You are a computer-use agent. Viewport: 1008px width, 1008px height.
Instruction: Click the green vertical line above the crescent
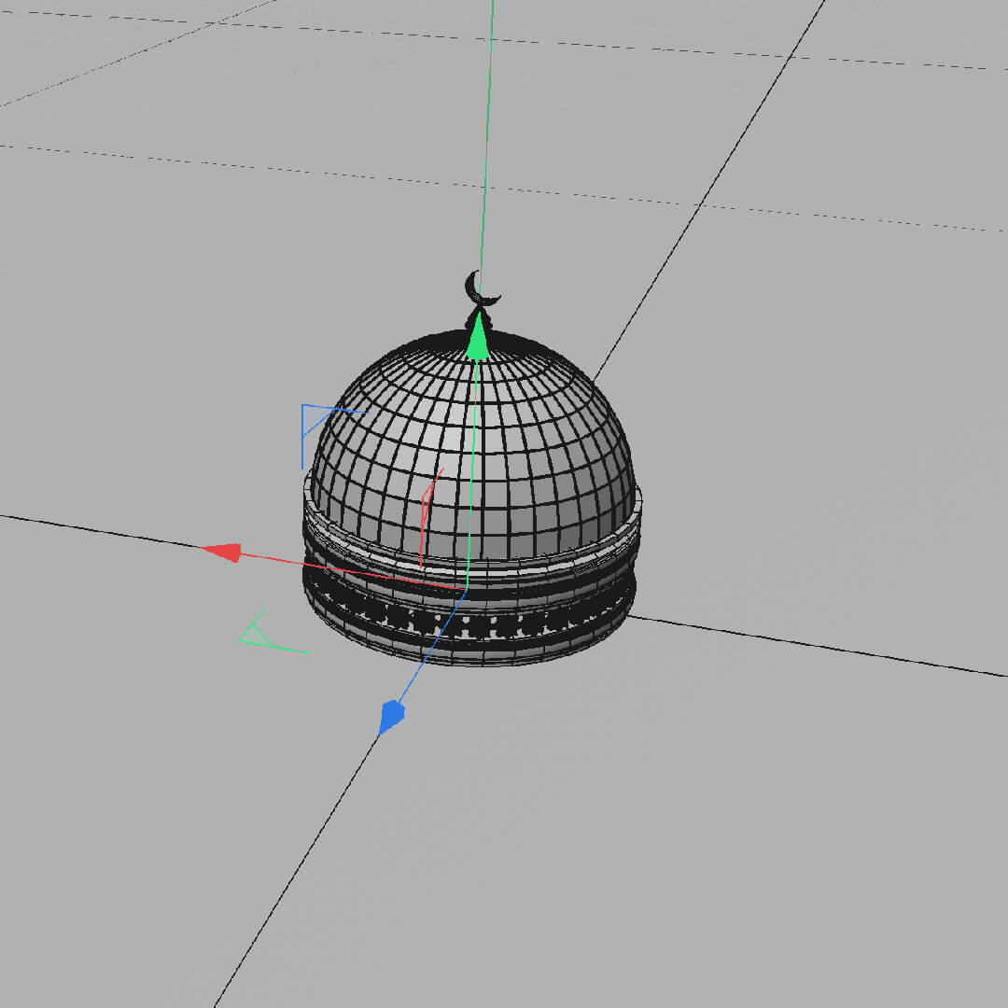coord(487,140)
